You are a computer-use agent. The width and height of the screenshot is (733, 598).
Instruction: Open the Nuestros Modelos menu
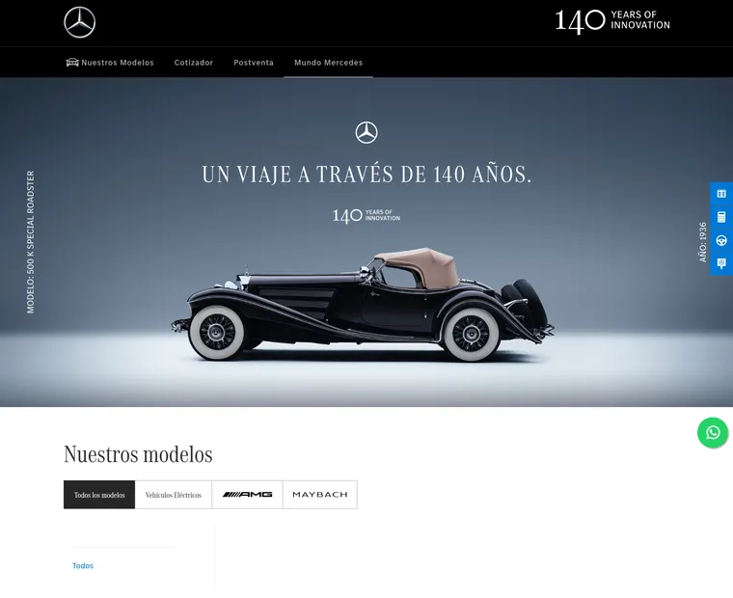118,62
